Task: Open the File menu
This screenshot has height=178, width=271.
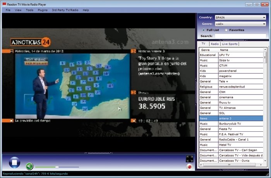Action: pyautogui.click(x=8, y=10)
